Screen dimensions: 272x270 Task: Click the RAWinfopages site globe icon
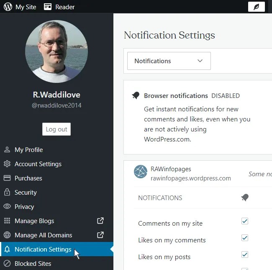click(x=141, y=172)
